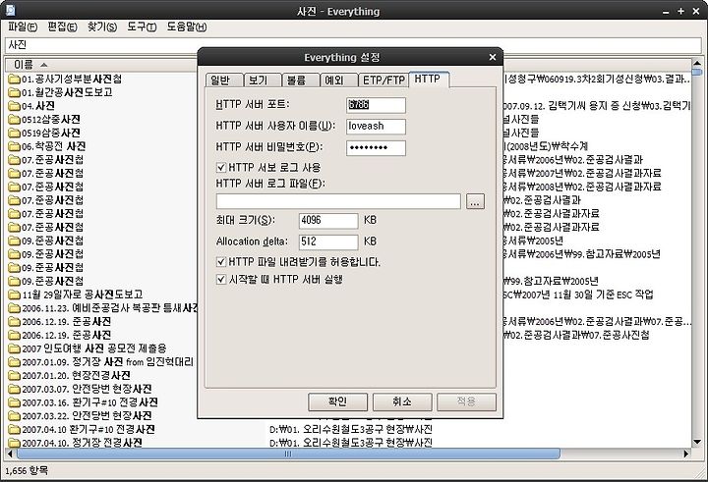Screen dimensions: 708x482
Task: Click the folder icon of 01.월간공사진도보고
Action: tap(14, 93)
